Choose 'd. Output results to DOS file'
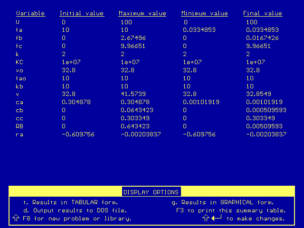The image size is (304, 228). (75, 210)
